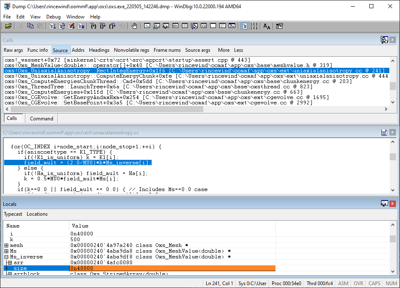This screenshot has width=400, height=288.
Task: Open the Command window via toolbar icon
Action: tap(147, 26)
